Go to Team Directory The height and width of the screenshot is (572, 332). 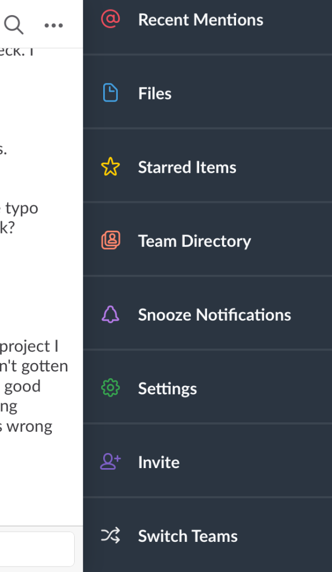pos(208,241)
